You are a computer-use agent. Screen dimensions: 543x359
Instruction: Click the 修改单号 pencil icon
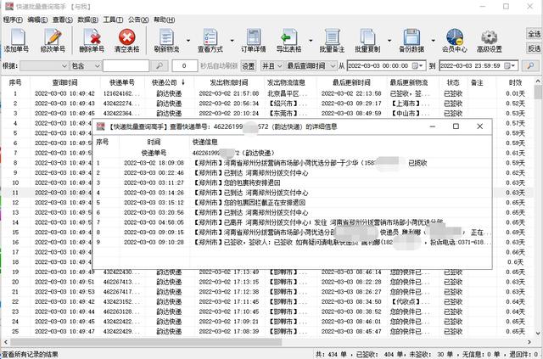[53, 37]
